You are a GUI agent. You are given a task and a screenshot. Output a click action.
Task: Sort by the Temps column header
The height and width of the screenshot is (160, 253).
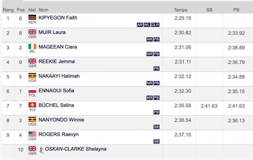pyautogui.click(x=181, y=10)
